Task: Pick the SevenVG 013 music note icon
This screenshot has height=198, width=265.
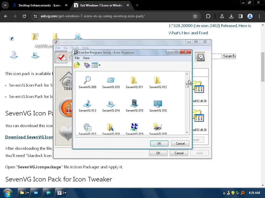Action: click(x=87, y=104)
